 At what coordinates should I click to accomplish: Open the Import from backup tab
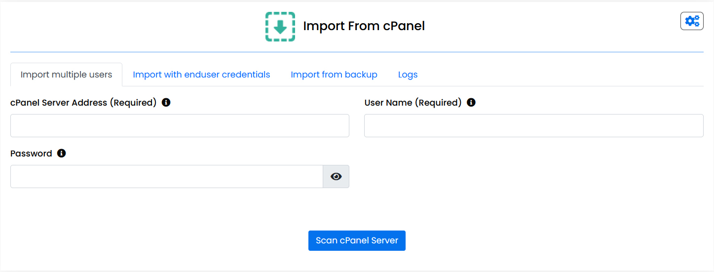(334, 75)
